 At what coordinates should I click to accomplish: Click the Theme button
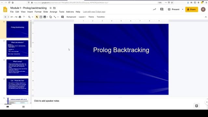(x=91, y=17)
